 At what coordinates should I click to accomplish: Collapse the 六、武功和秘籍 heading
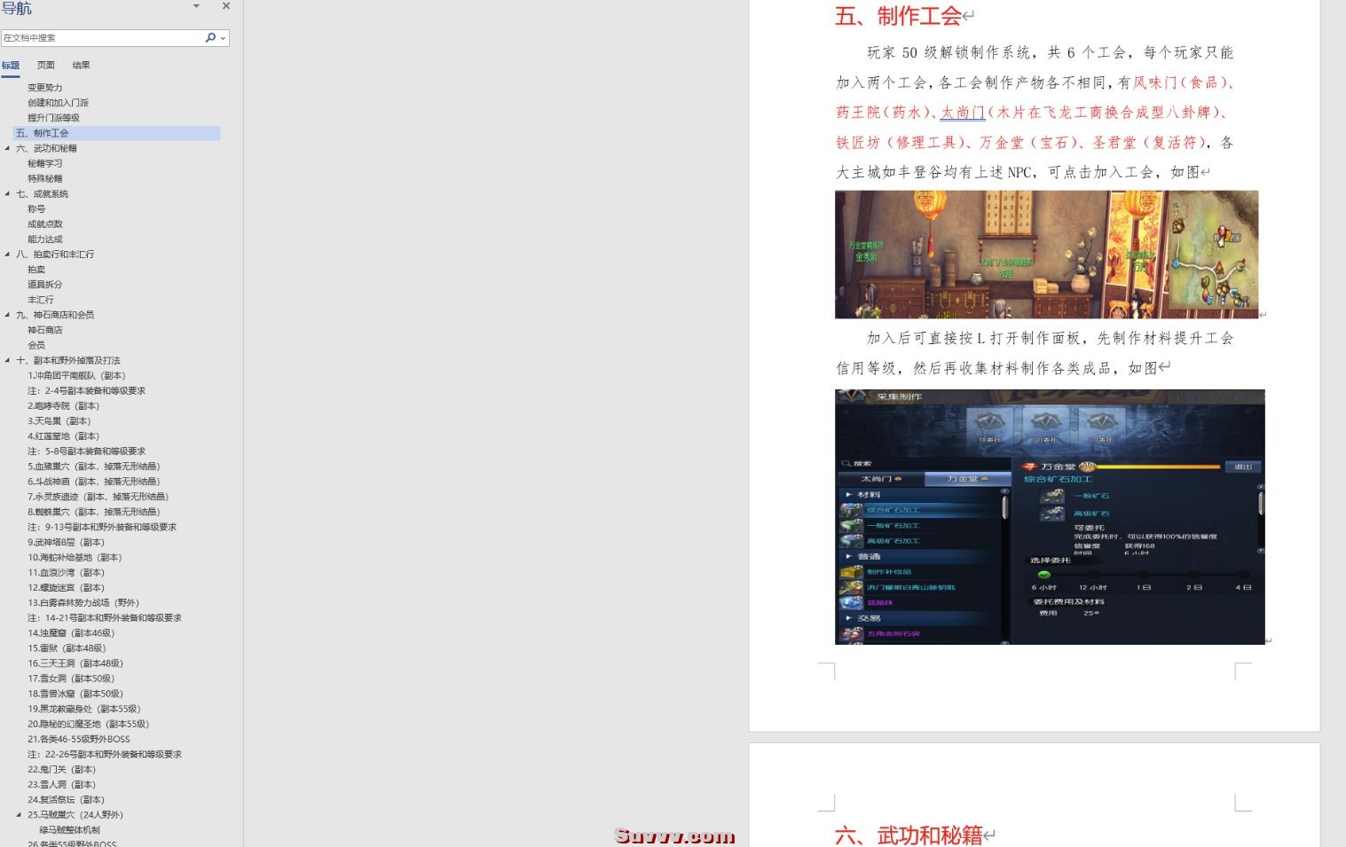(x=8, y=148)
